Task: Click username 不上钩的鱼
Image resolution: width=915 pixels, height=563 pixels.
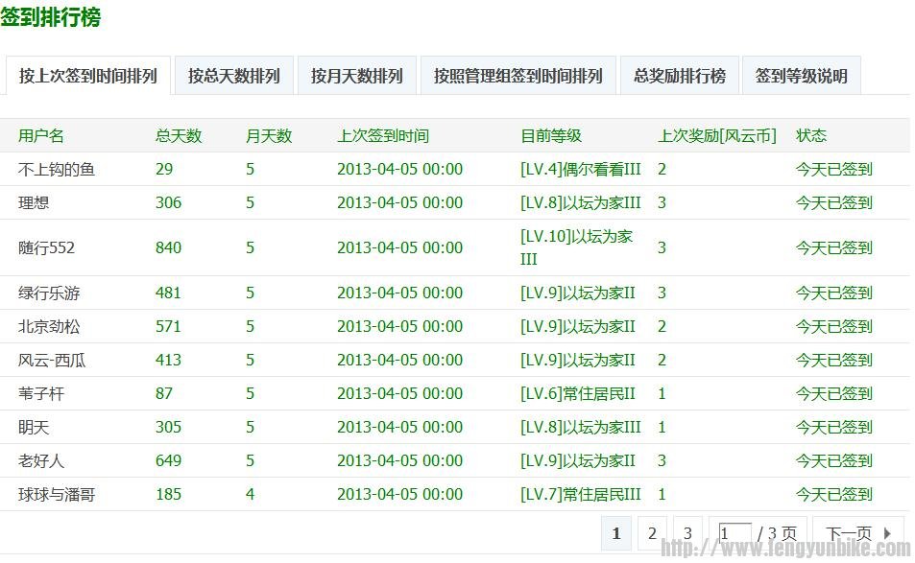Action: coord(57,170)
